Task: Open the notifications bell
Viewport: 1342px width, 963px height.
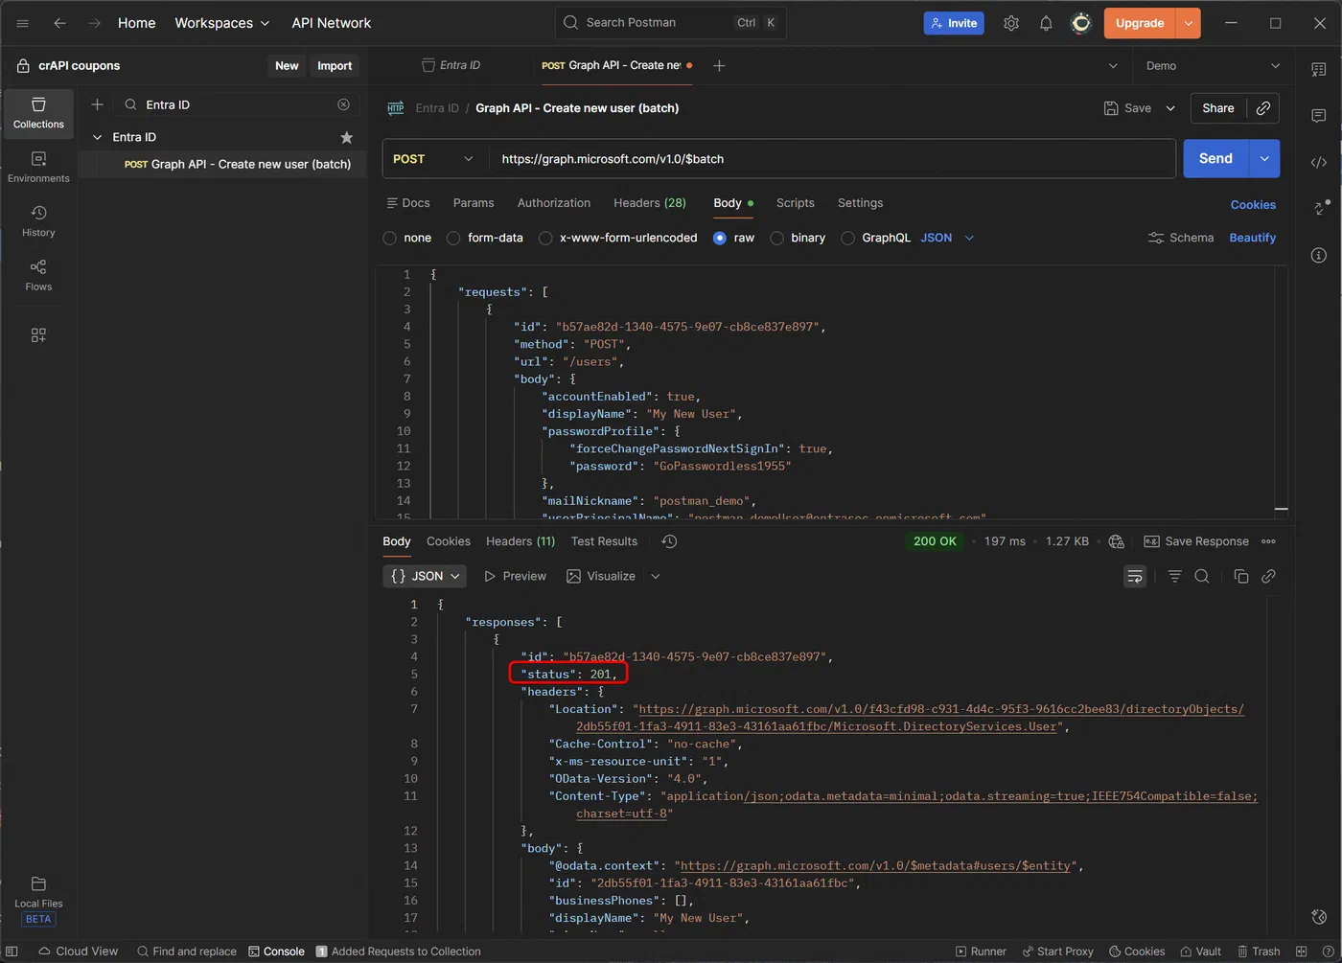Action: click(1046, 23)
